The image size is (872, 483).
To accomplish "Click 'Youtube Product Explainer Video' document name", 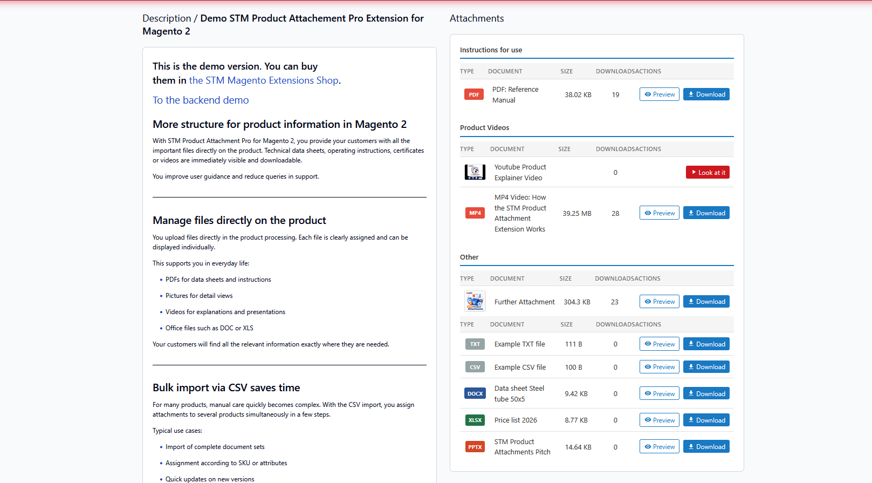I will 520,173.
